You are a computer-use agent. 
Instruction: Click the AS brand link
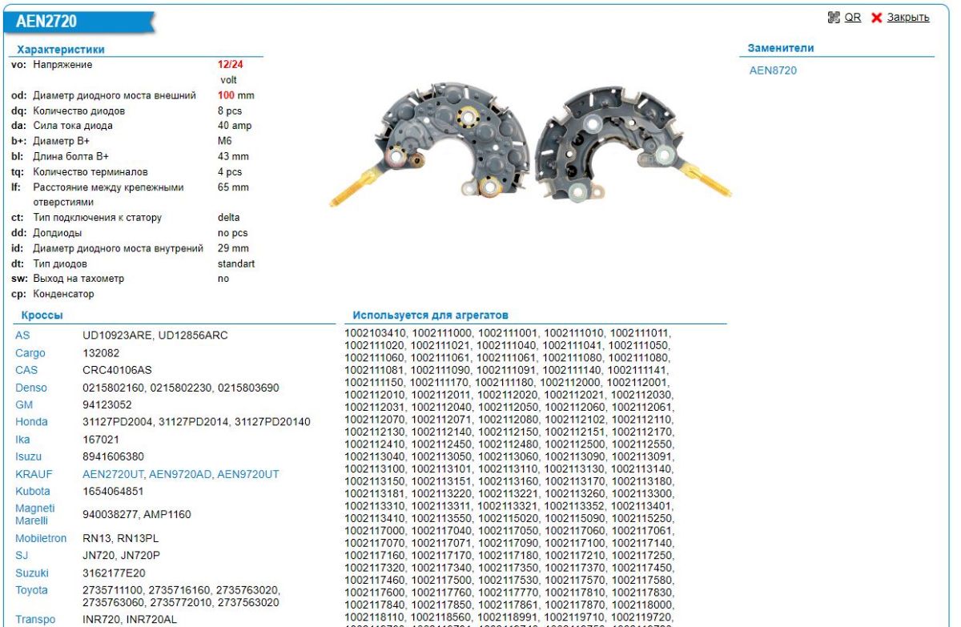coord(22,336)
